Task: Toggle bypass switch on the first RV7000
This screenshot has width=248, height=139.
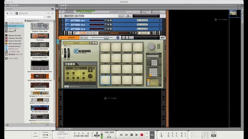Action: pyautogui.click(x=64, y=20)
